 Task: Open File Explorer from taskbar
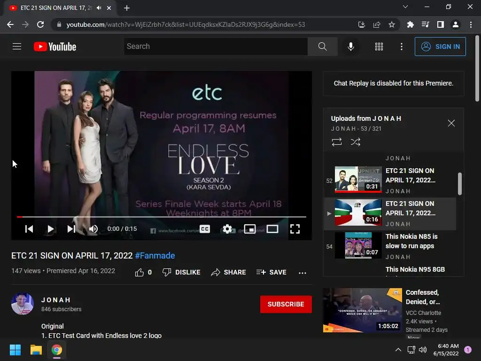pyautogui.click(x=36, y=350)
